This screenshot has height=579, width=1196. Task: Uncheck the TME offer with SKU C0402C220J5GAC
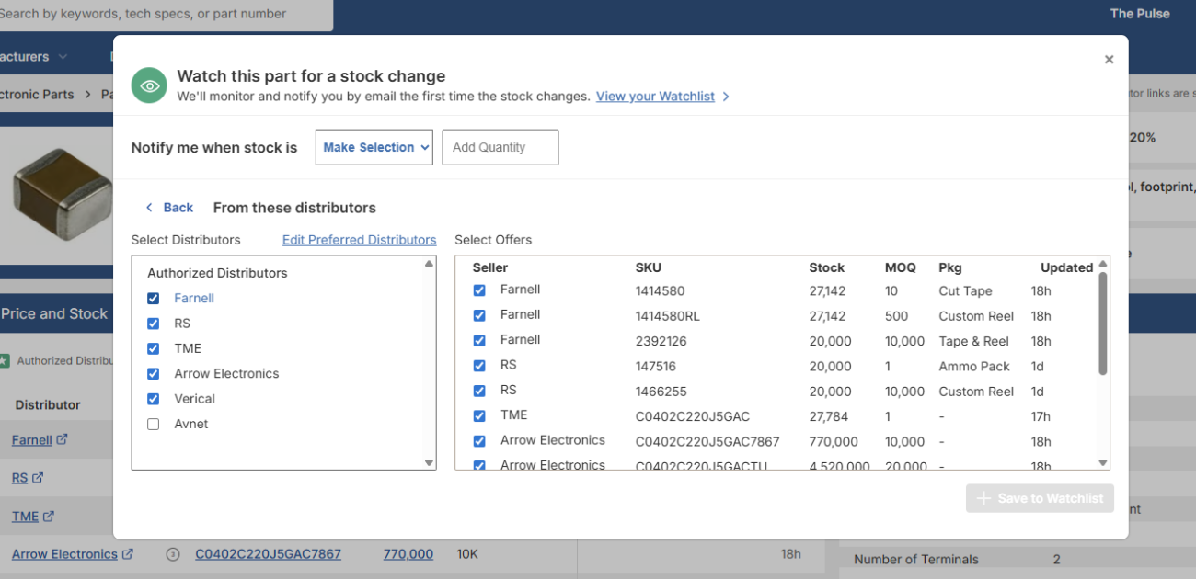coord(479,417)
